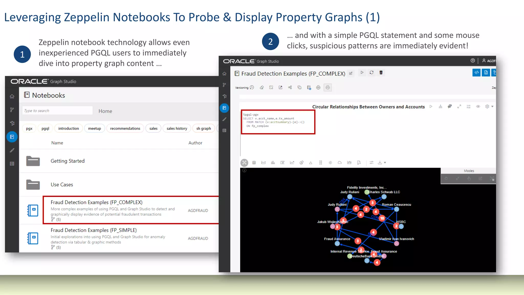Click the FP_COMPLEX notebook icon in the list
This screenshot has width=524, height=295.
pos(33,210)
